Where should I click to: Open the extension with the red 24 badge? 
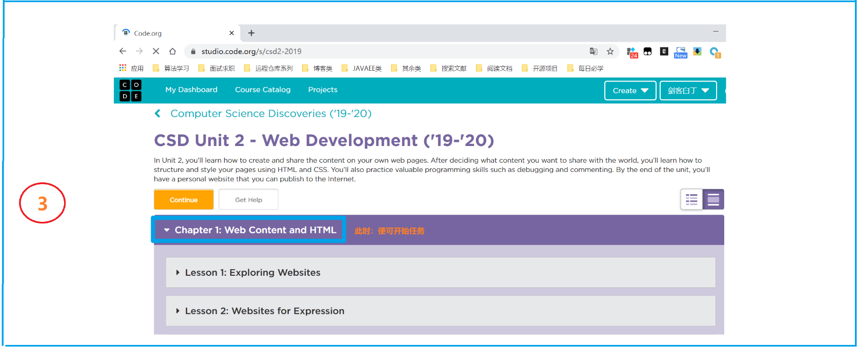tap(632, 52)
